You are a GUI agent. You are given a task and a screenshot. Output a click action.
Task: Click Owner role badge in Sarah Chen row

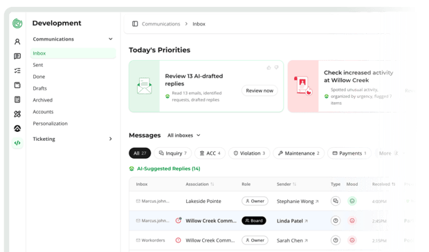point(255,240)
